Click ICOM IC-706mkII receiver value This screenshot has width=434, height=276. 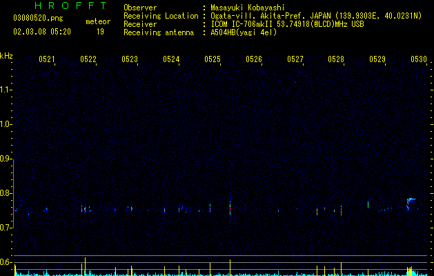(287, 24)
